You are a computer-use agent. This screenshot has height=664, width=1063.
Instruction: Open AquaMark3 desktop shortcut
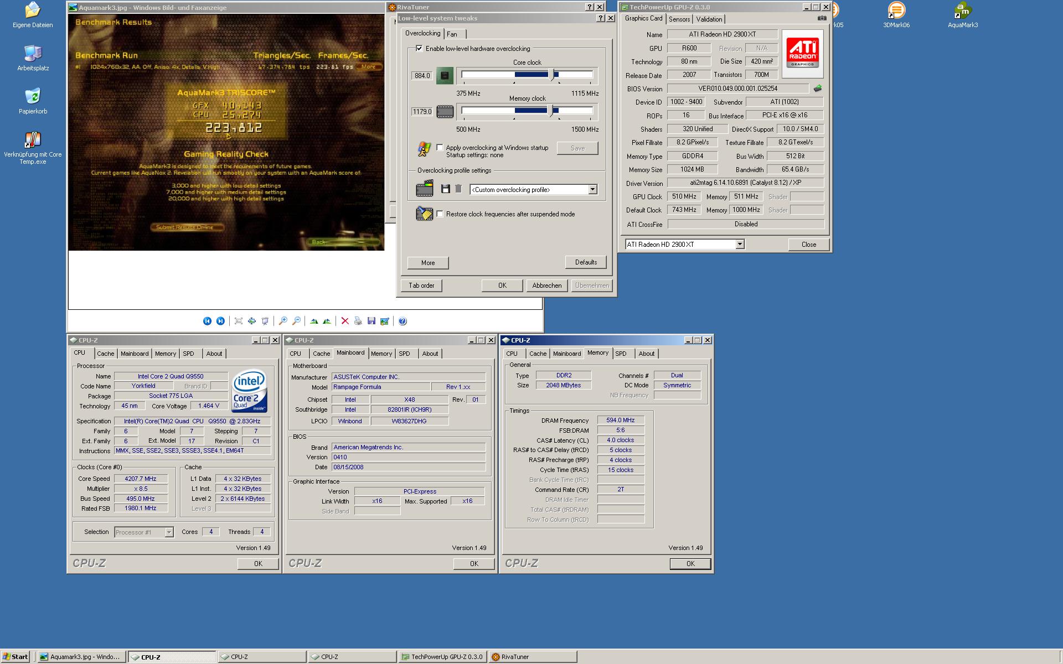pyautogui.click(x=963, y=15)
